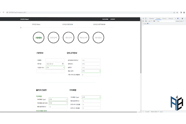Image resolution: width=186 pixels, height=124 pixels.
Task: Bookmark this page with the star icon
Action: point(177,12)
